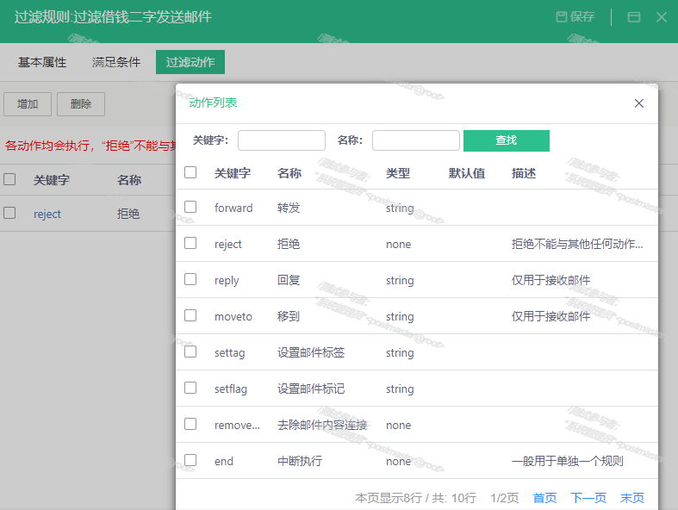Jump to 末页 of action list
The height and width of the screenshot is (510, 678).
pyautogui.click(x=632, y=498)
